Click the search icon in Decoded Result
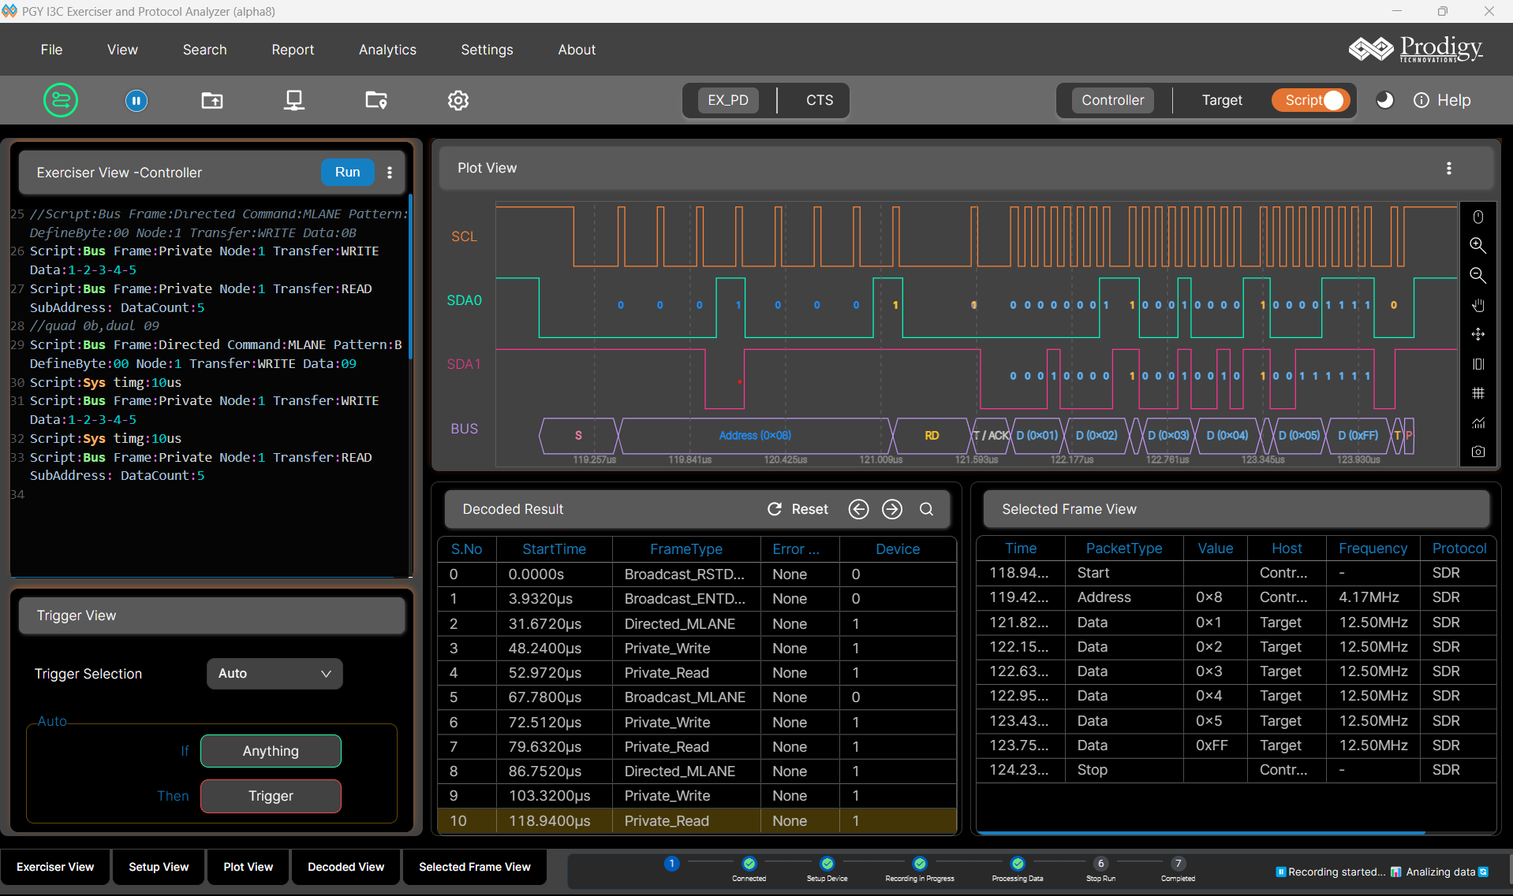The height and width of the screenshot is (896, 1513). pyautogui.click(x=926, y=509)
